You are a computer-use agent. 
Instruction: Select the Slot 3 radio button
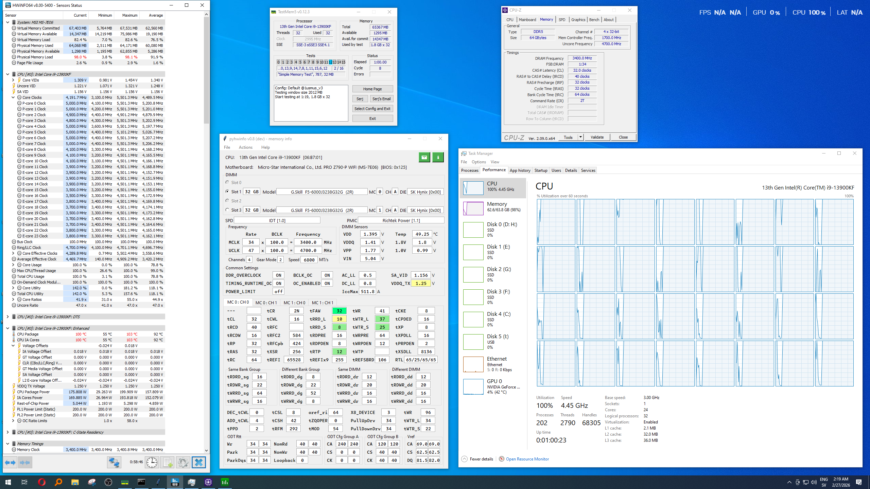click(227, 210)
